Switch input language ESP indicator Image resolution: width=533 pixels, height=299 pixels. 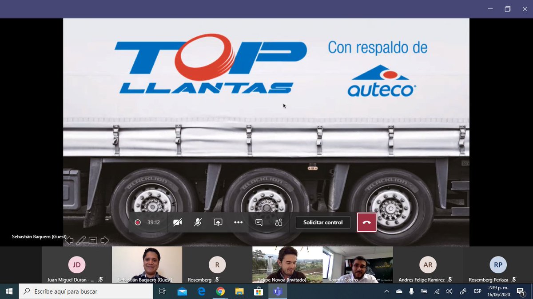[477, 291]
